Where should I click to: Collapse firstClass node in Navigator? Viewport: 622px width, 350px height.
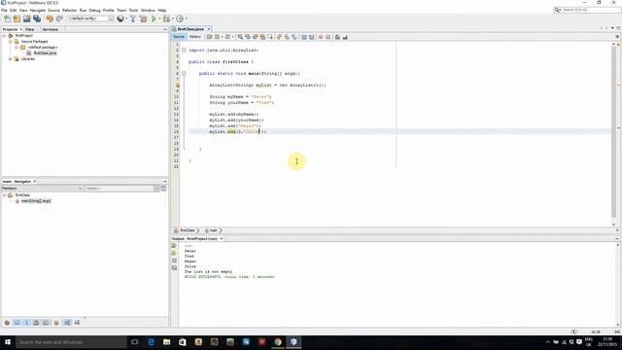[4, 195]
